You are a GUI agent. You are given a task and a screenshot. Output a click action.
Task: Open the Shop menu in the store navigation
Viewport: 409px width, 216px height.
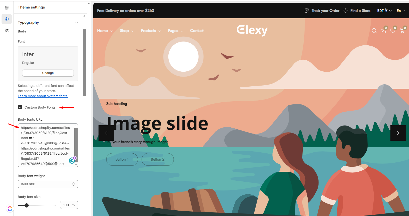coord(127,31)
